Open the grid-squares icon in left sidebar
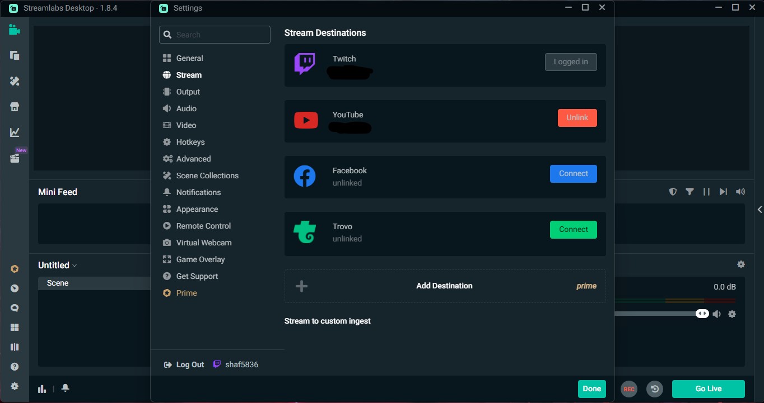The width and height of the screenshot is (764, 403). click(x=15, y=328)
